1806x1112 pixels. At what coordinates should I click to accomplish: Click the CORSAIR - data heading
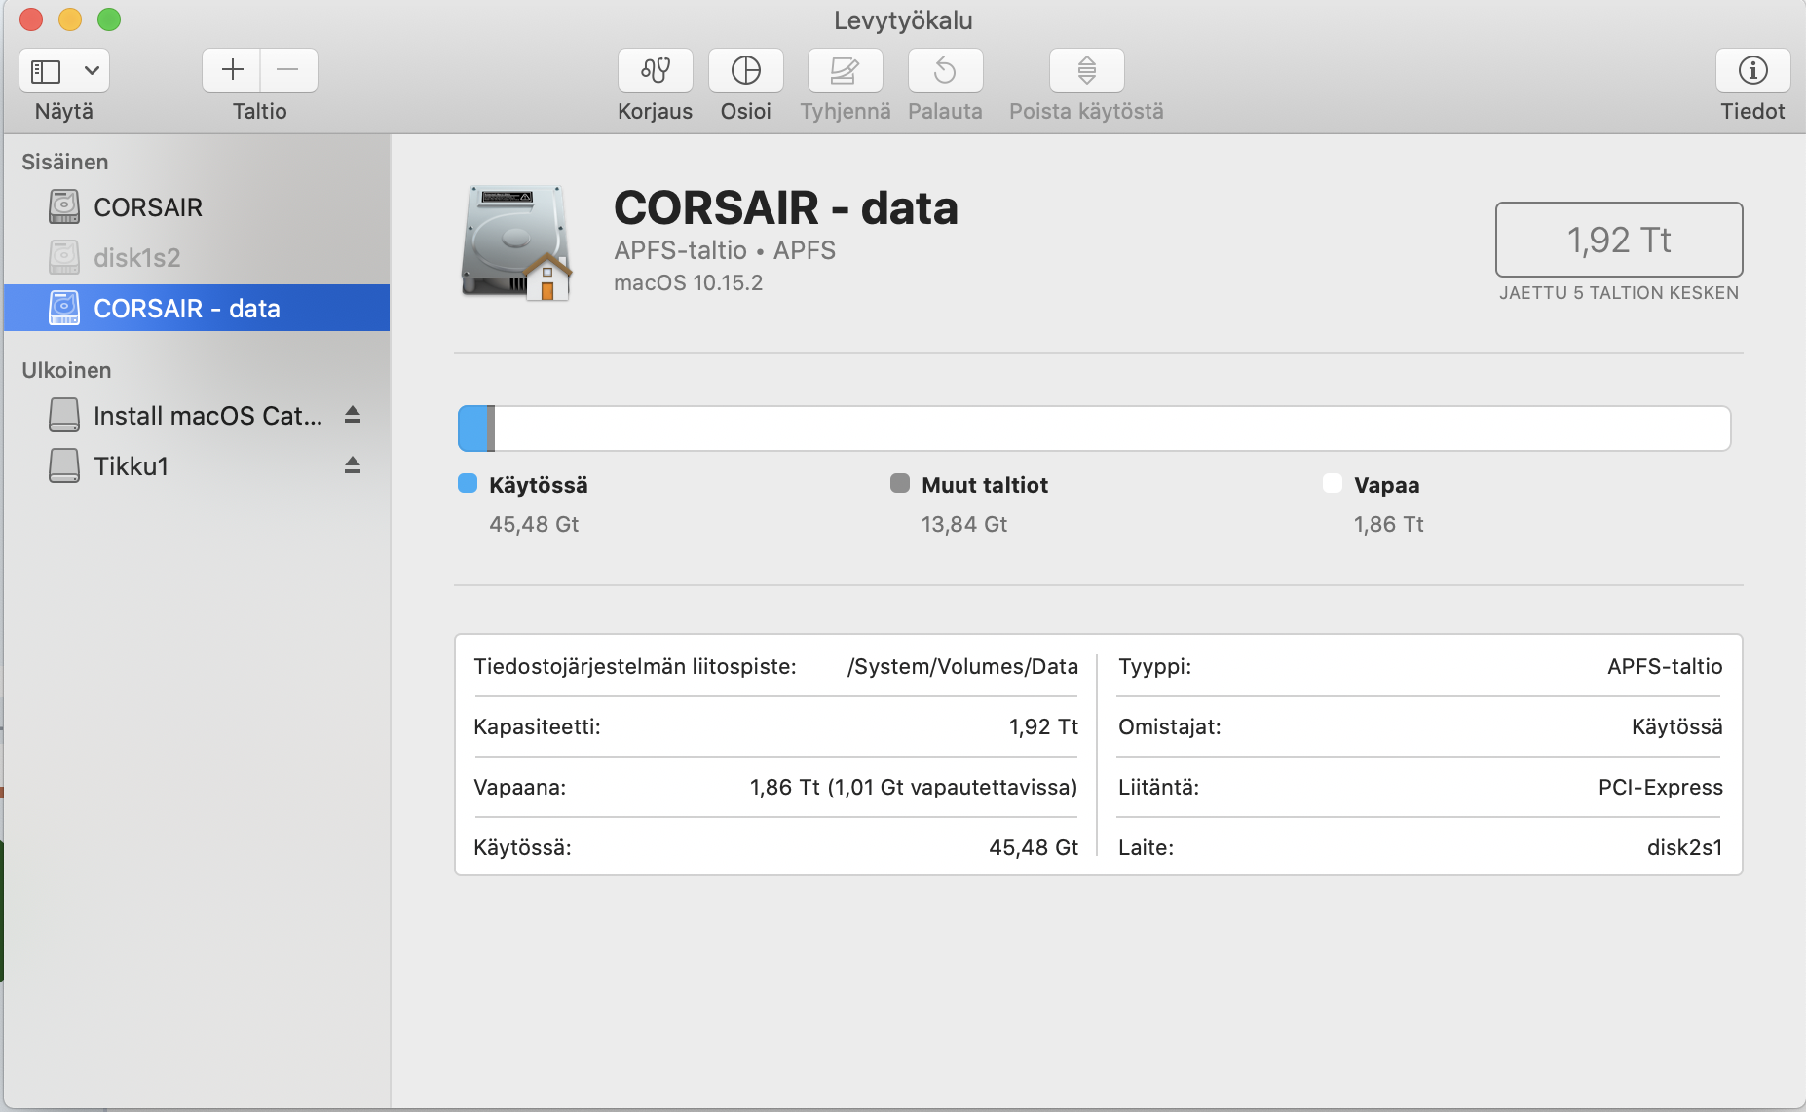pyautogui.click(x=786, y=207)
